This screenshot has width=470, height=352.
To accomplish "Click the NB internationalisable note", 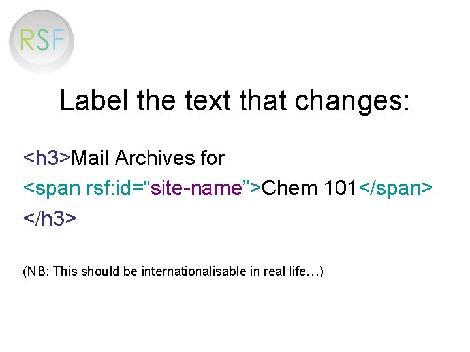I will coord(173,271).
